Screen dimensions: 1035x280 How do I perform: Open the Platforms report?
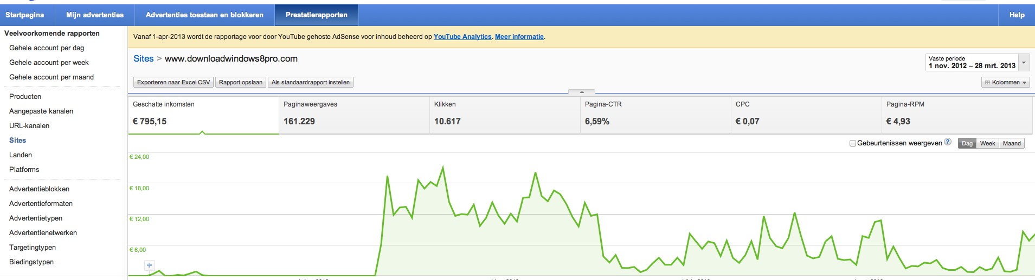[24, 169]
